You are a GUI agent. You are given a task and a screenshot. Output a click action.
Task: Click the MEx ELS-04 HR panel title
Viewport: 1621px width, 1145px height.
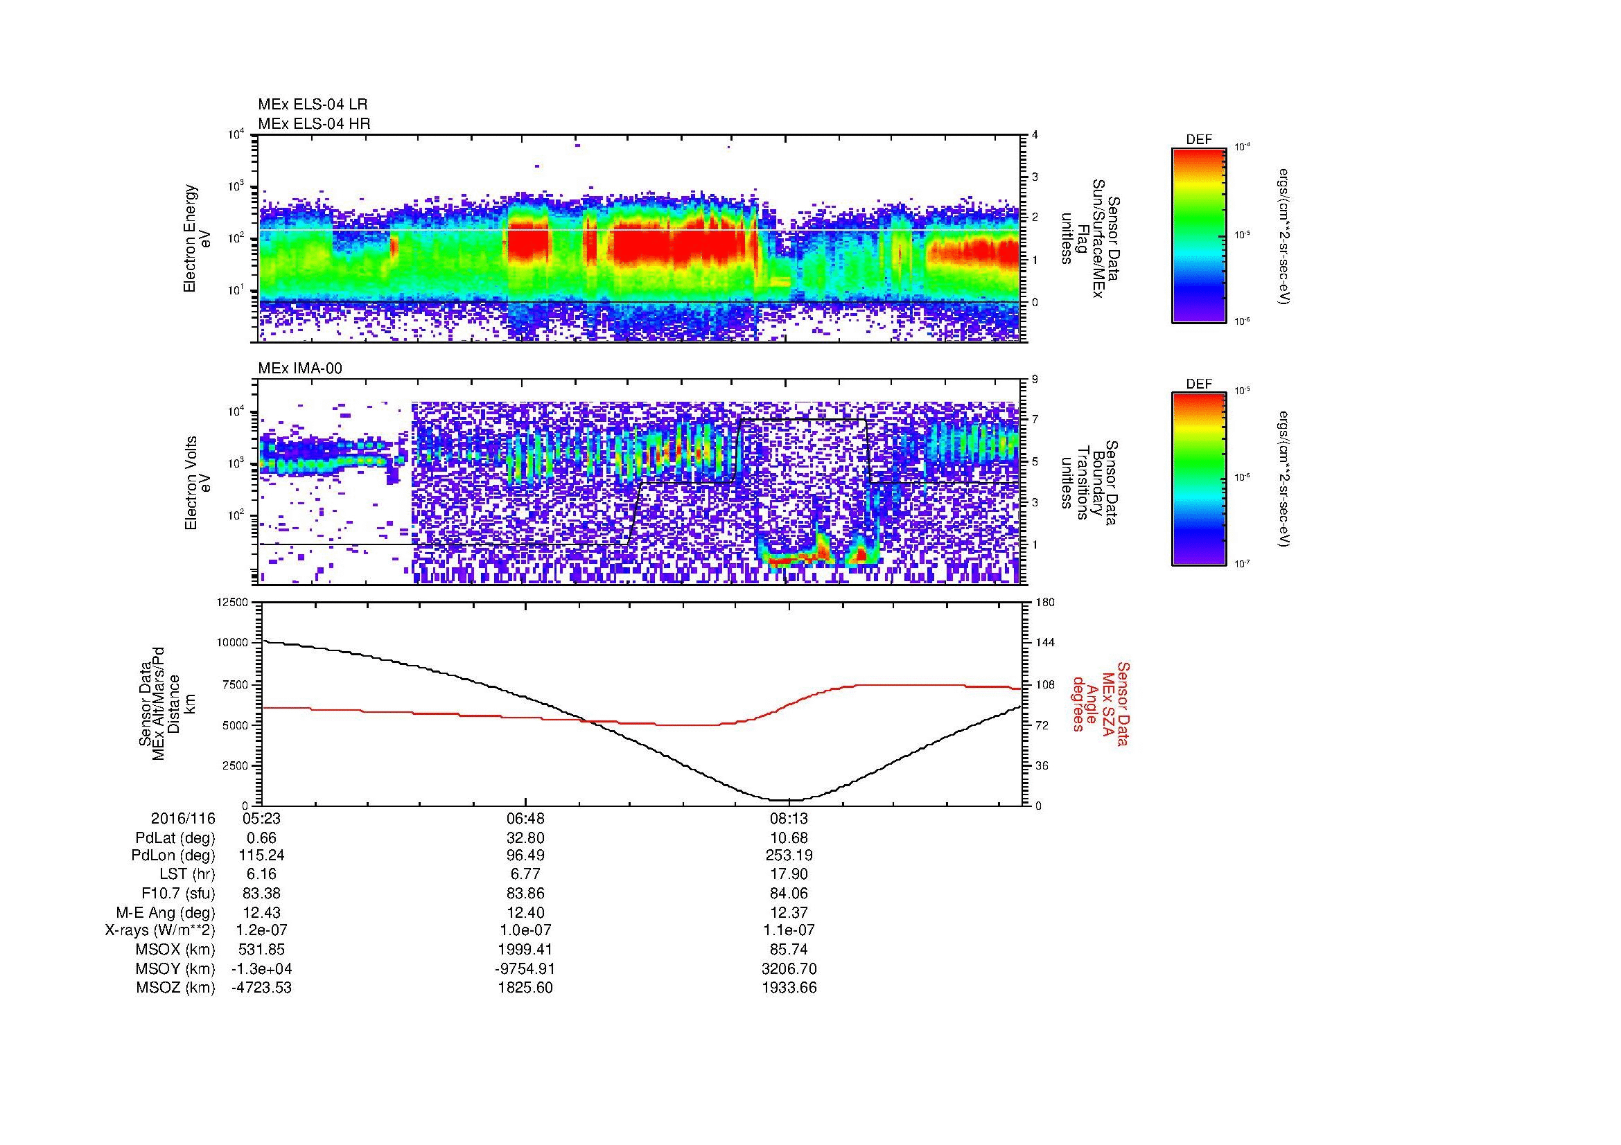[314, 124]
